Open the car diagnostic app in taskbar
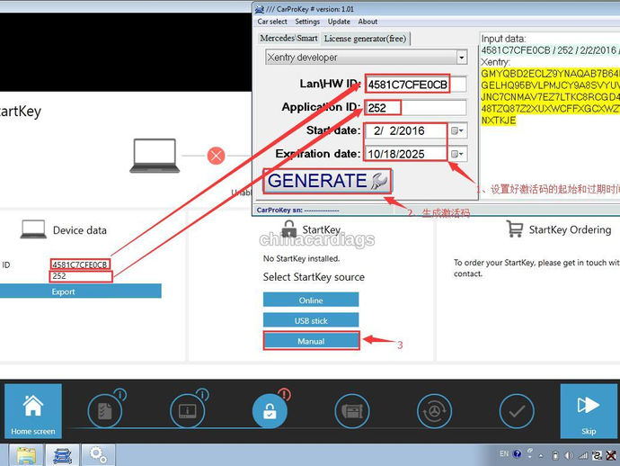Screen dimensions: 620x466 pos(63,455)
